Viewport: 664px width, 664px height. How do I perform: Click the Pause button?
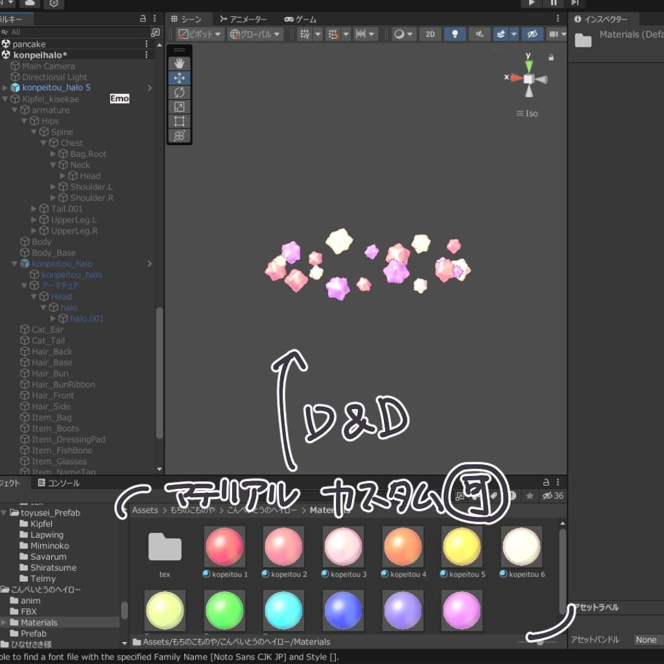553,3
